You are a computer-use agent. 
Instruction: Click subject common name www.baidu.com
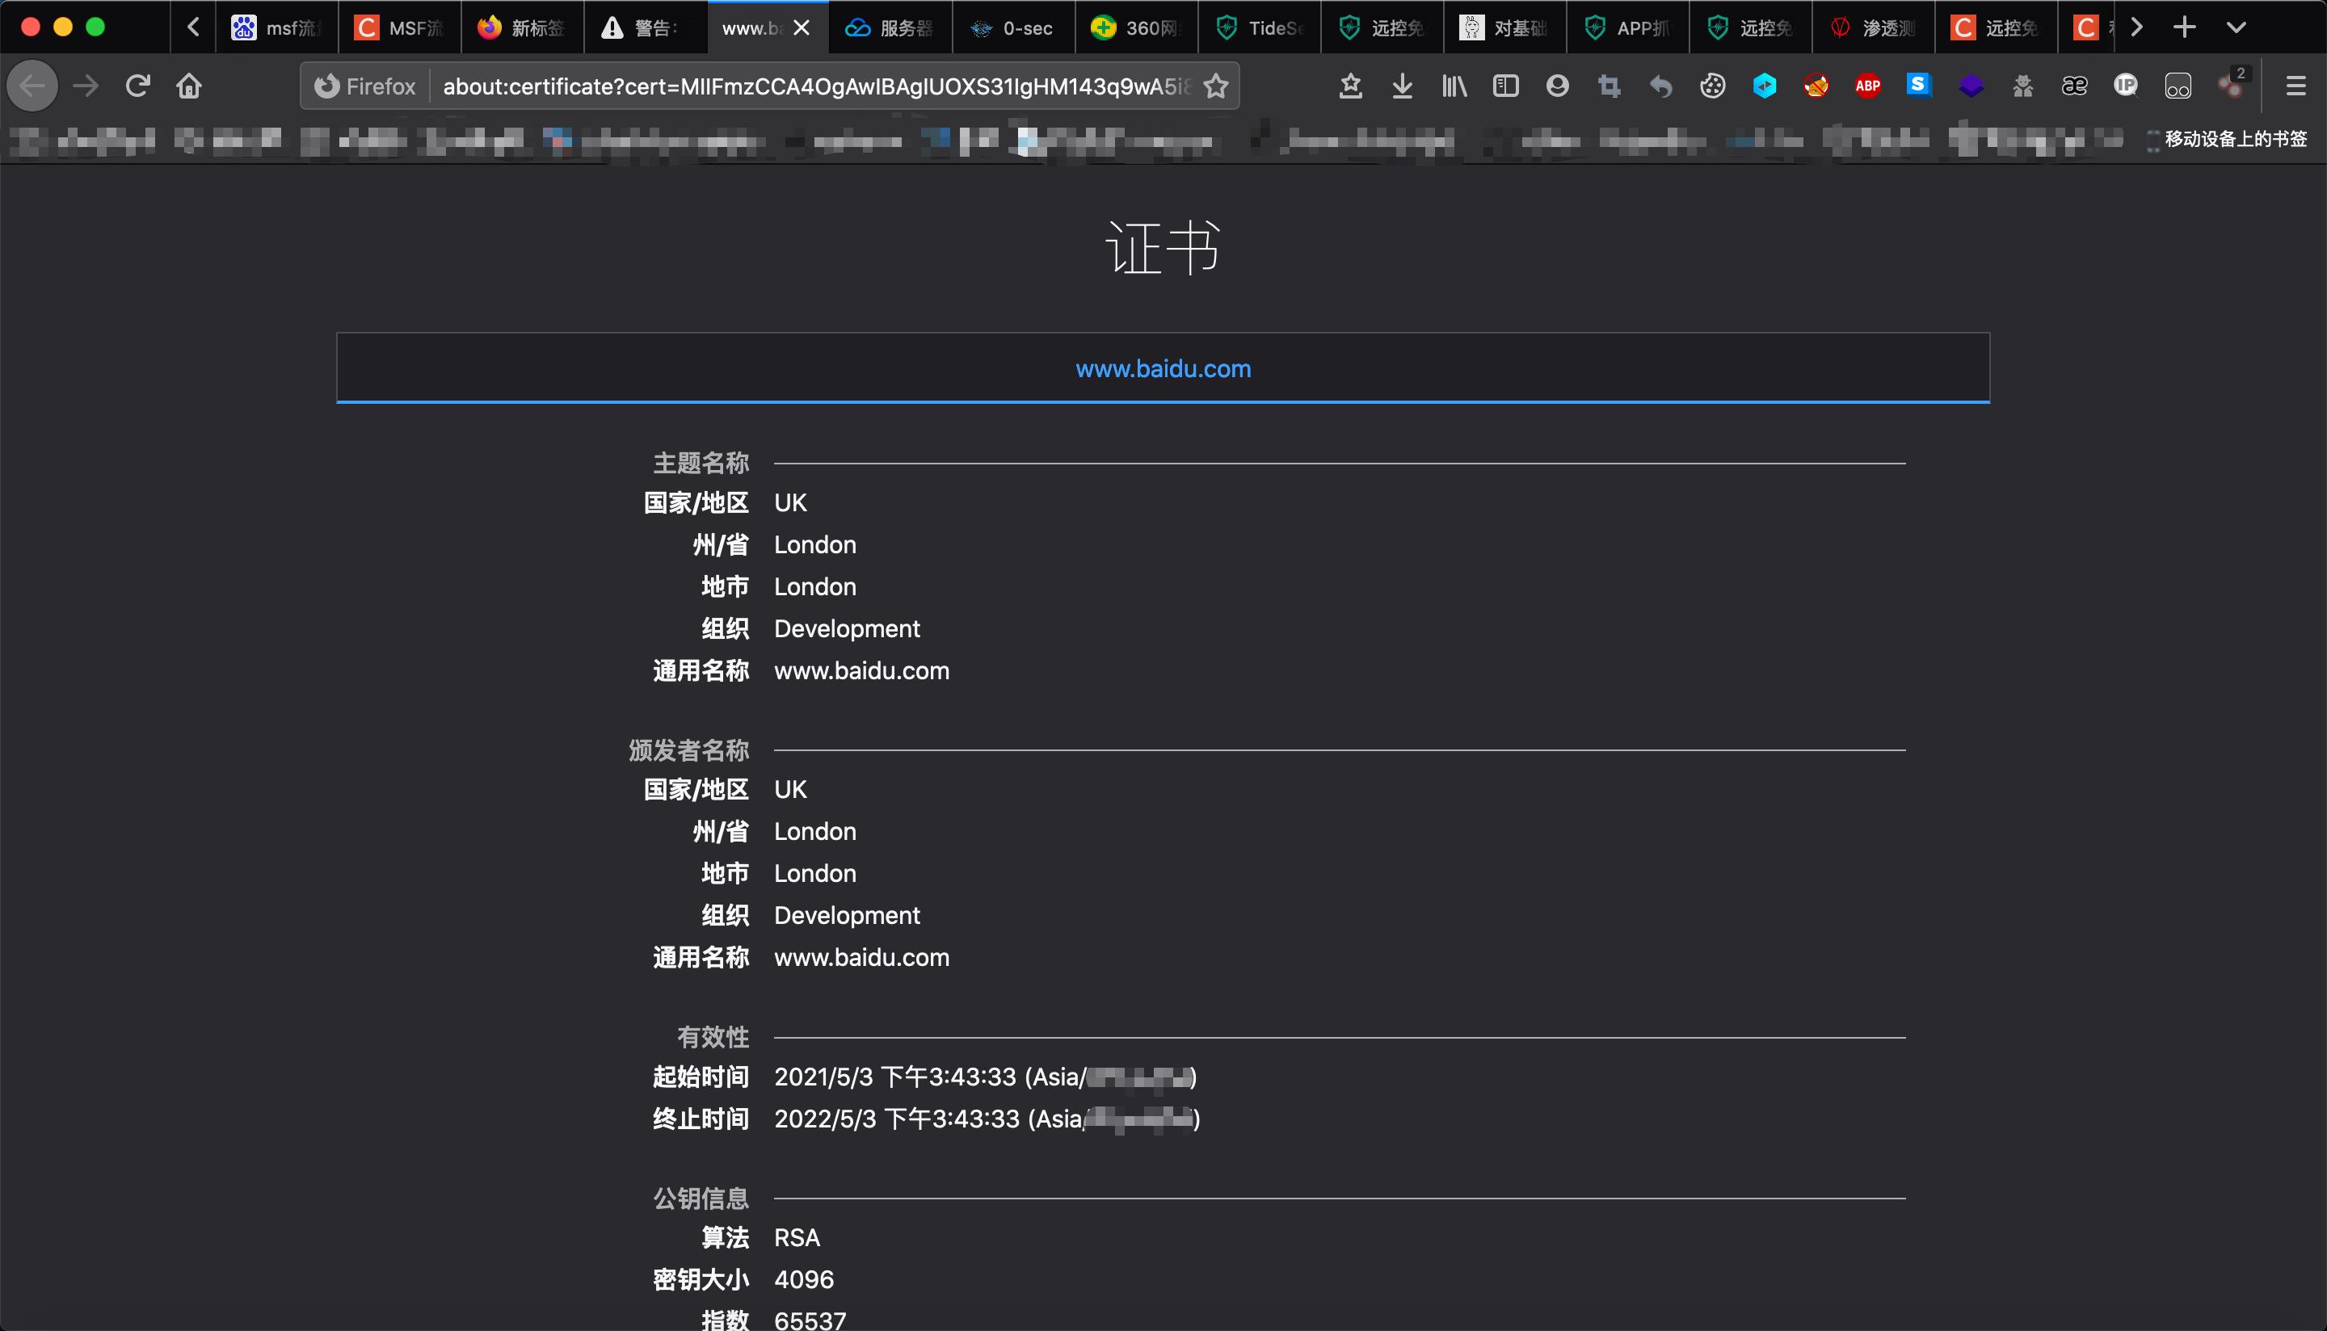pyautogui.click(x=861, y=671)
